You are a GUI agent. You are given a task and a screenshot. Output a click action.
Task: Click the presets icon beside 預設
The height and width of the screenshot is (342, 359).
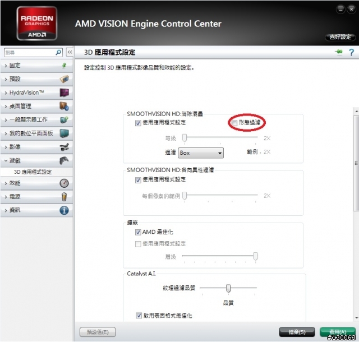(64, 79)
